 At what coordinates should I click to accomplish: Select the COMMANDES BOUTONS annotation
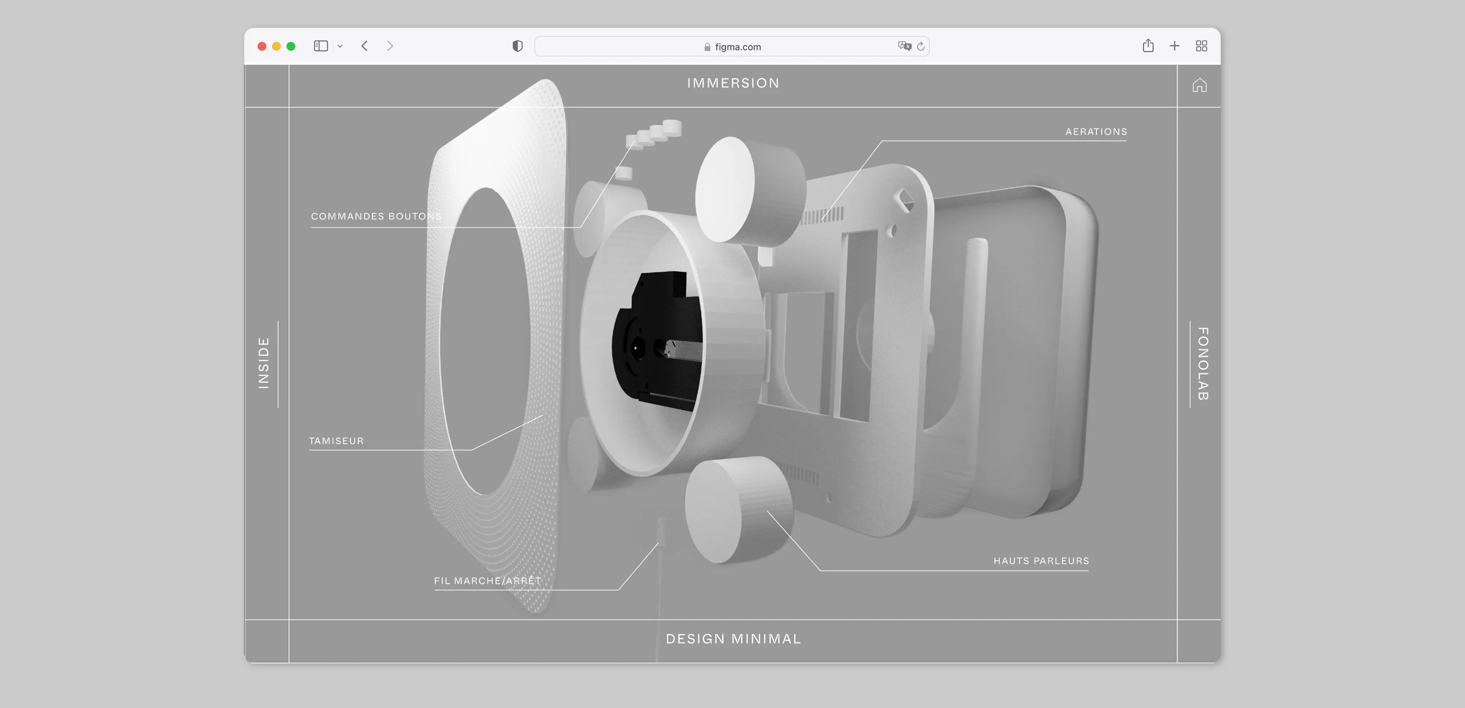376,216
